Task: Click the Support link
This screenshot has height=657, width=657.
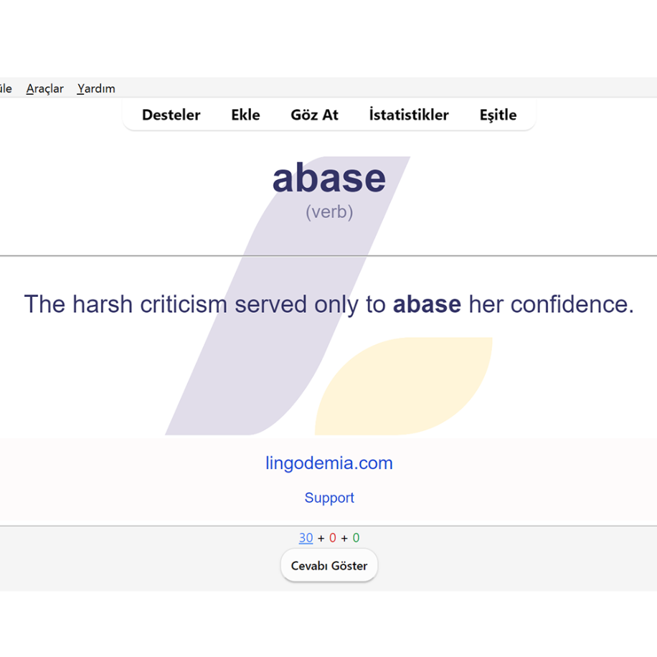Action: point(329,498)
